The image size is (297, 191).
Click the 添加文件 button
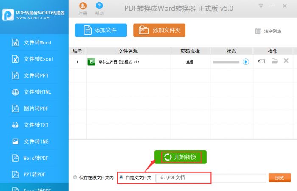pos(101,30)
